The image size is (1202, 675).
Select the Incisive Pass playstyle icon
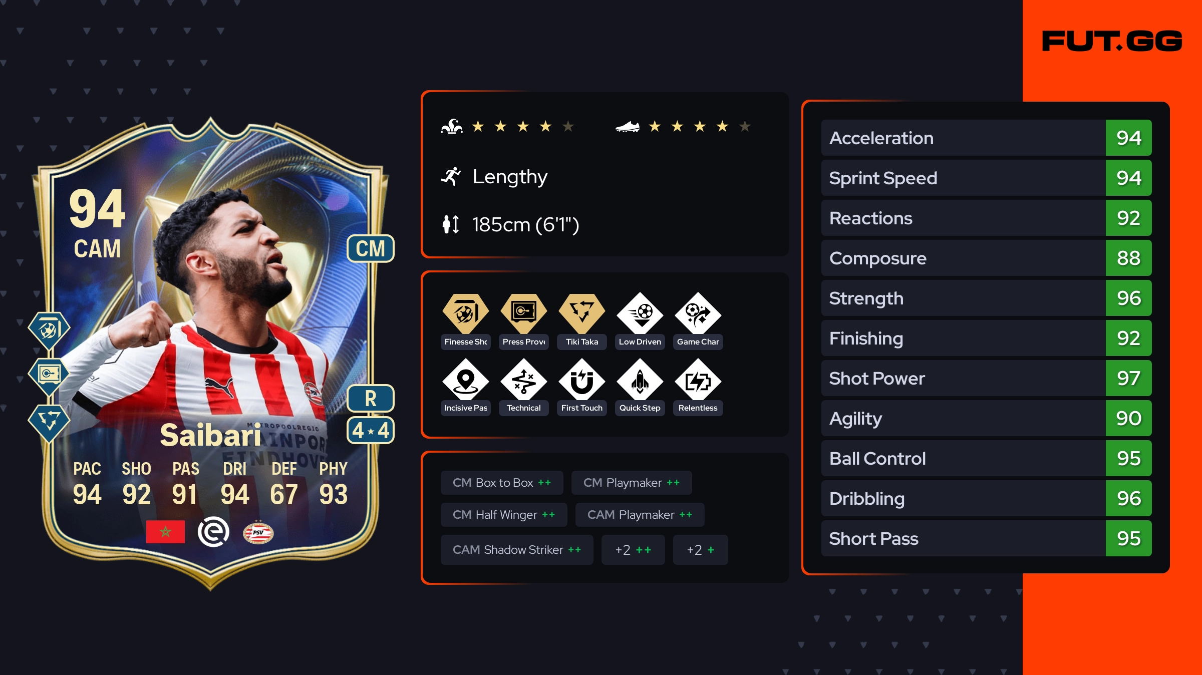(465, 380)
